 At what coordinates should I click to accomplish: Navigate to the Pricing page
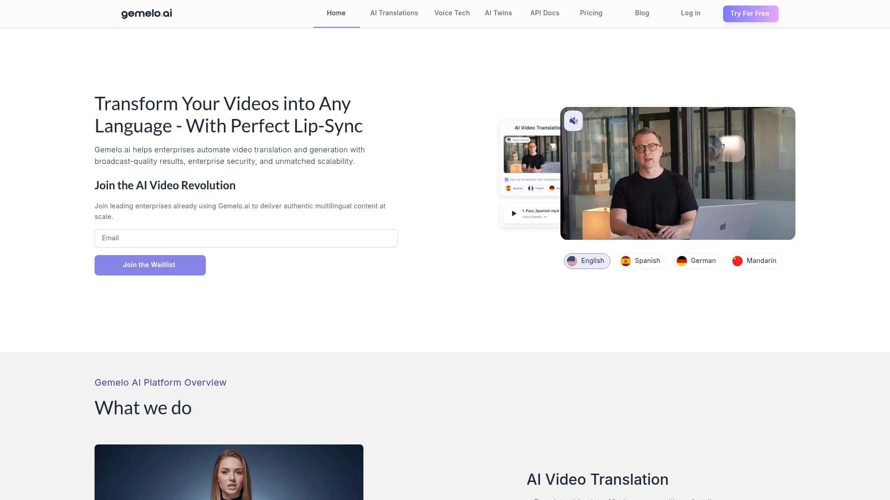point(591,13)
